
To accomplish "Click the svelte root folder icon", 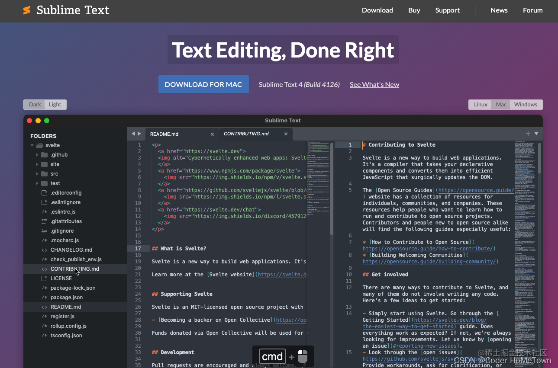I will tap(39, 145).
